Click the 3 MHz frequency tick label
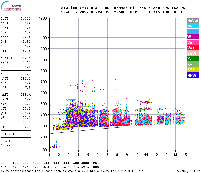Screen dimensions: 201x173 (69, 155)
